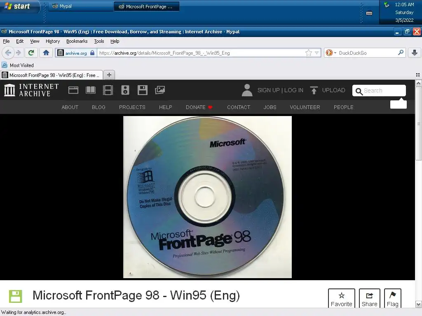Click the user avatar icon

[x=247, y=90]
